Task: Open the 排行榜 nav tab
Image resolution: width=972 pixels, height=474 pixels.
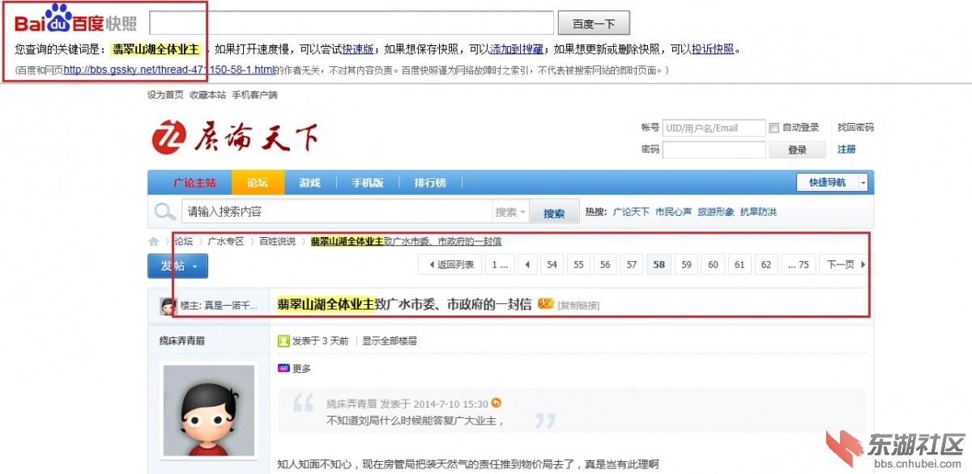Action: (430, 183)
